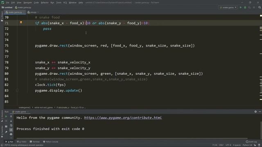Open the pygame contribute.html link
Screen dimensions: 262x147
coord(123,118)
